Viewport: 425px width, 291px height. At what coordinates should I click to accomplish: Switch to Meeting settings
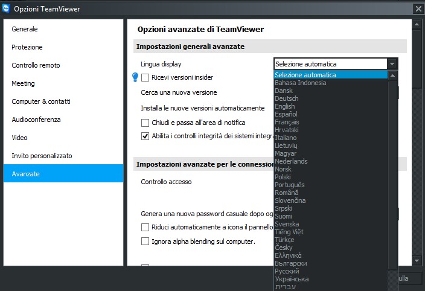[63, 83]
